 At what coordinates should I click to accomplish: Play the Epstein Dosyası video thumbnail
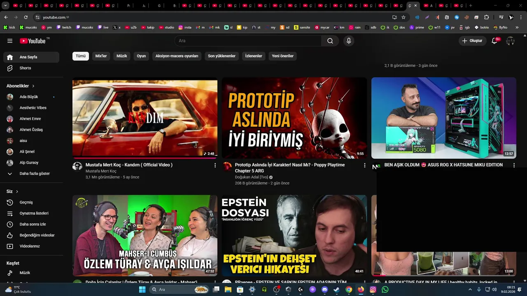[294, 236]
